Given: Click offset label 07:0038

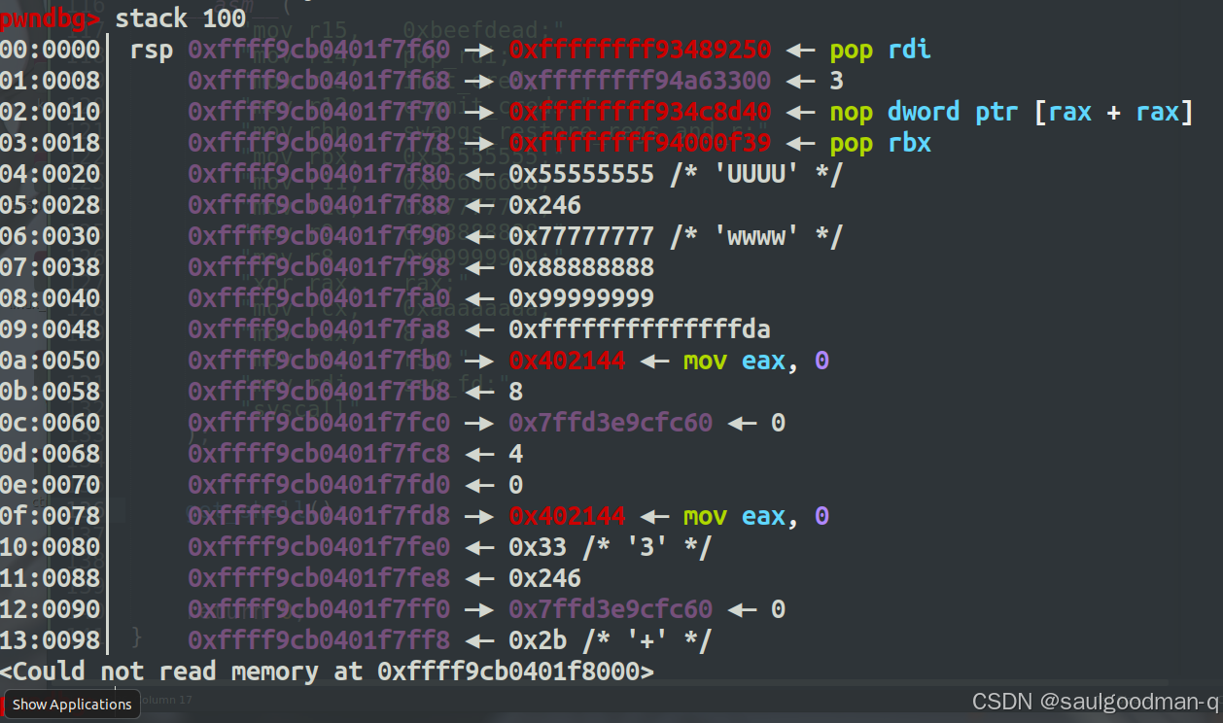Looking at the screenshot, I should 50,267.
